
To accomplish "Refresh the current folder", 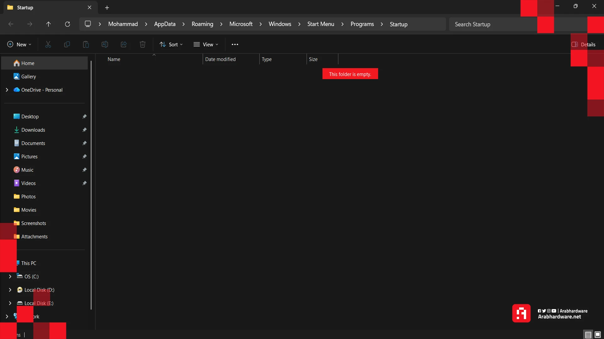I will click(67, 24).
